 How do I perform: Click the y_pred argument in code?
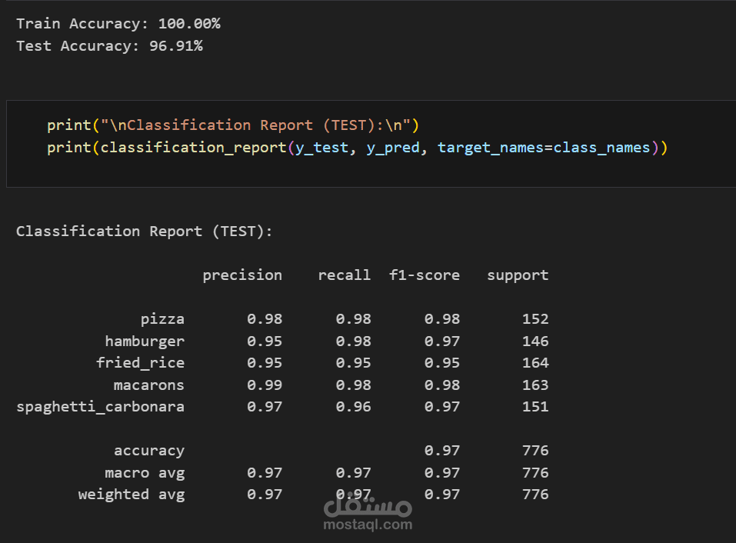coord(393,148)
